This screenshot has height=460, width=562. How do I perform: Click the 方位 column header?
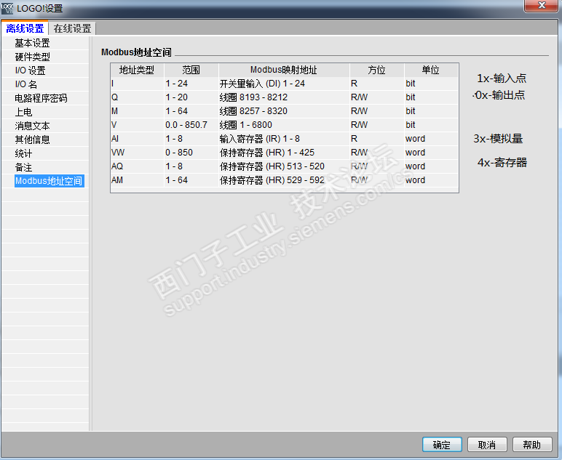[x=376, y=70]
